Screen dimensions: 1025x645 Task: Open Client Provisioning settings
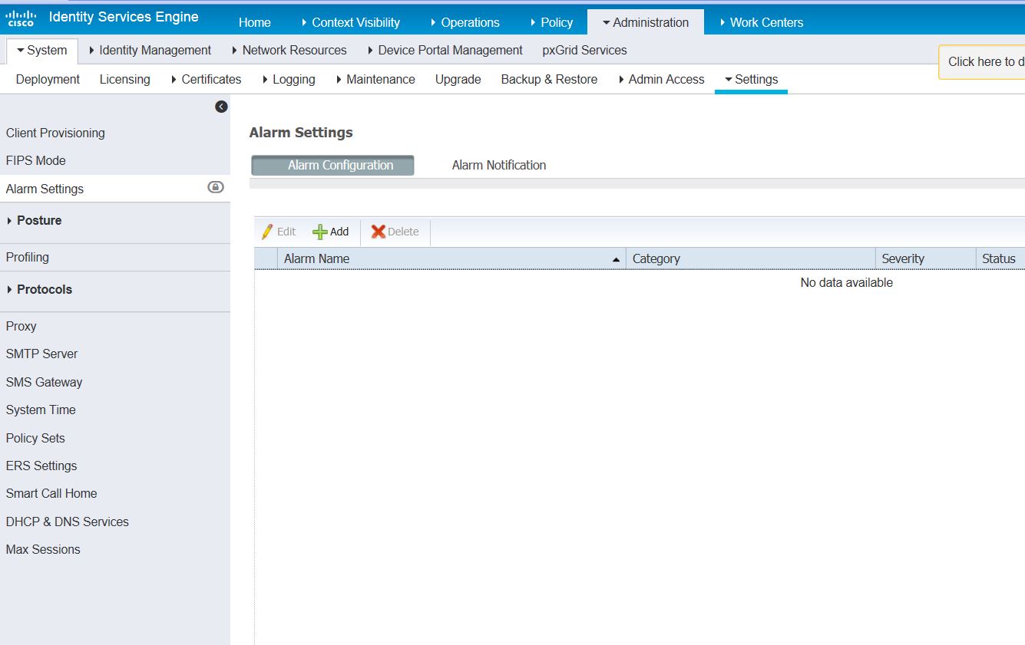click(55, 133)
